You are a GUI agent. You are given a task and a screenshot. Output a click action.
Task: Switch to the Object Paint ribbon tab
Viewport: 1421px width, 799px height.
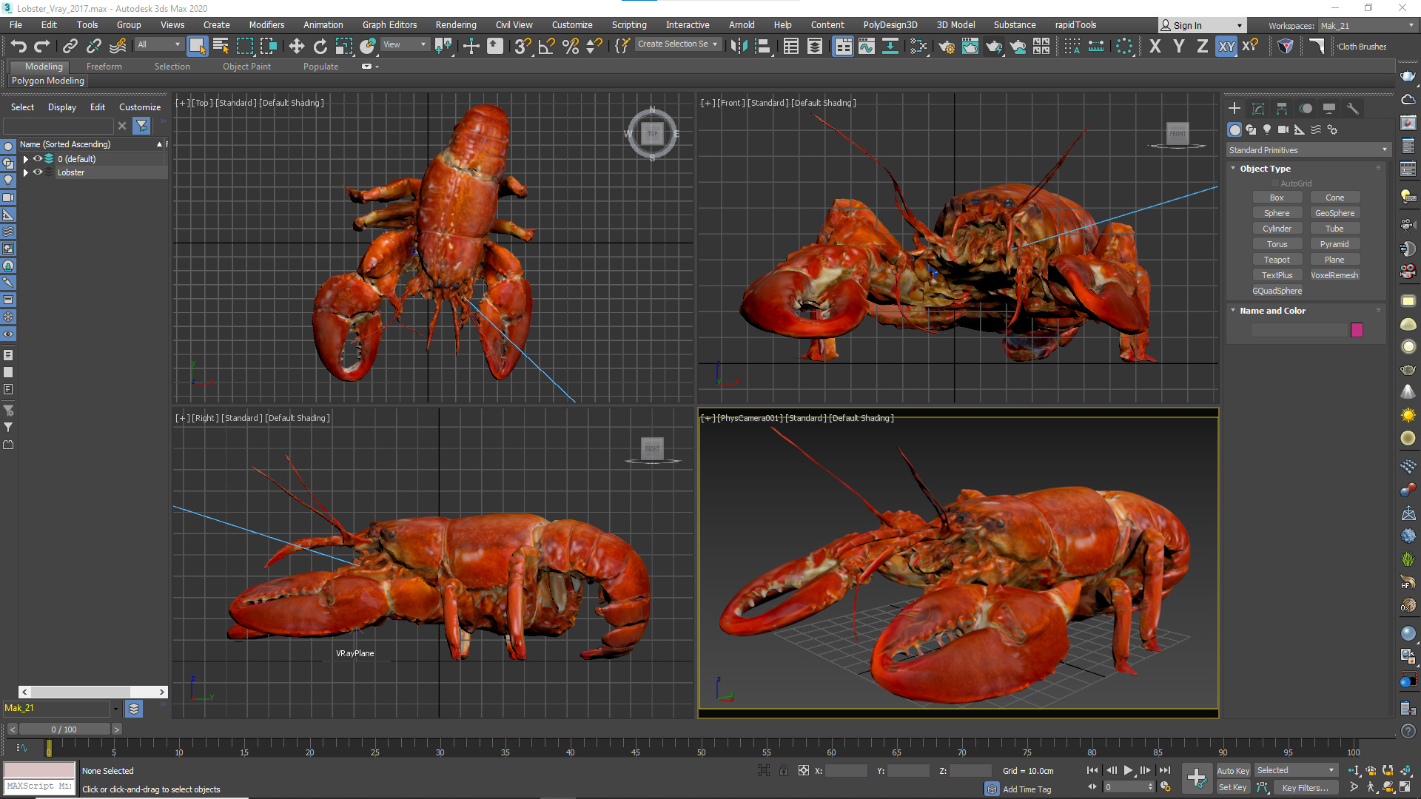coord(246,67)
